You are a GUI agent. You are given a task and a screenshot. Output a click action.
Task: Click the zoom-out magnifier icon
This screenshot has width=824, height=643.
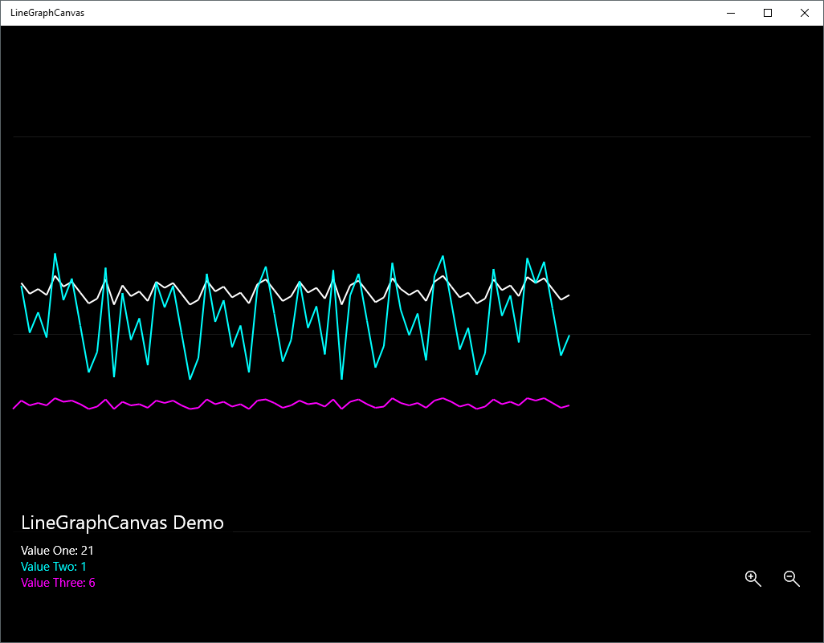coord(791,578)
